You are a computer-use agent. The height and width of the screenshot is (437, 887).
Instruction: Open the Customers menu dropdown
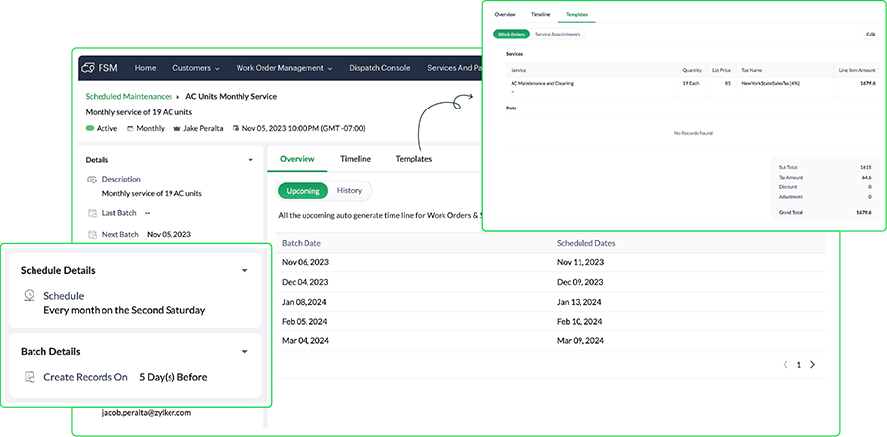coord(196,68)
